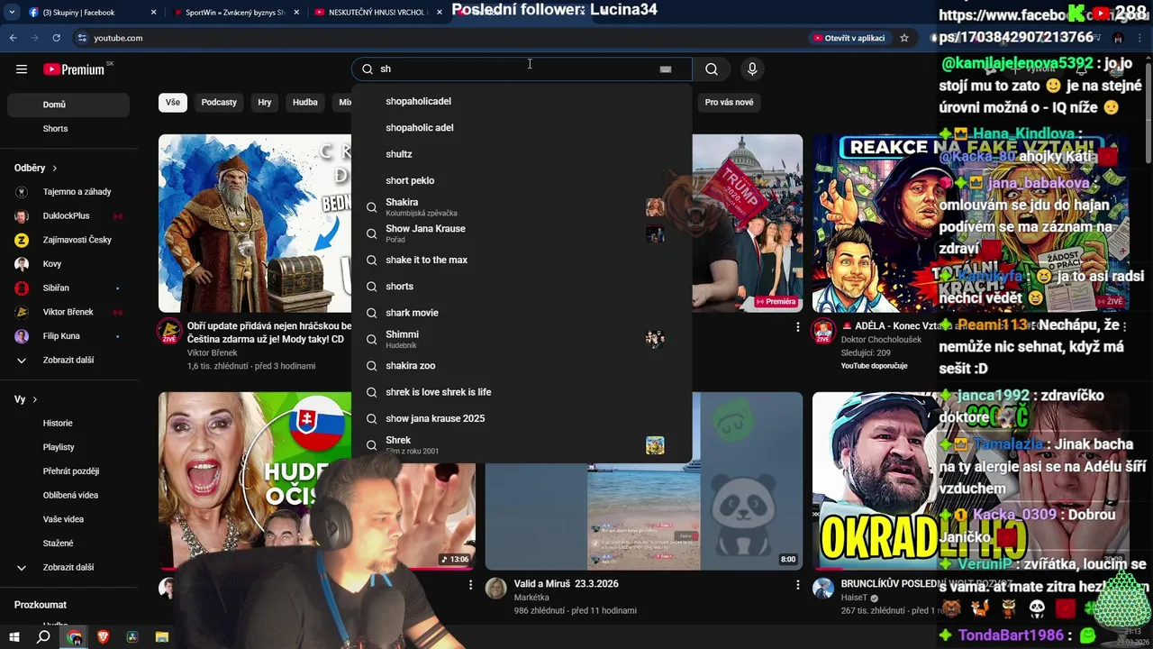Switch to the NESKUTEČNÝ HNUS! VRCHOL tab
The image size is (1153, 649).
pos(378,13)
